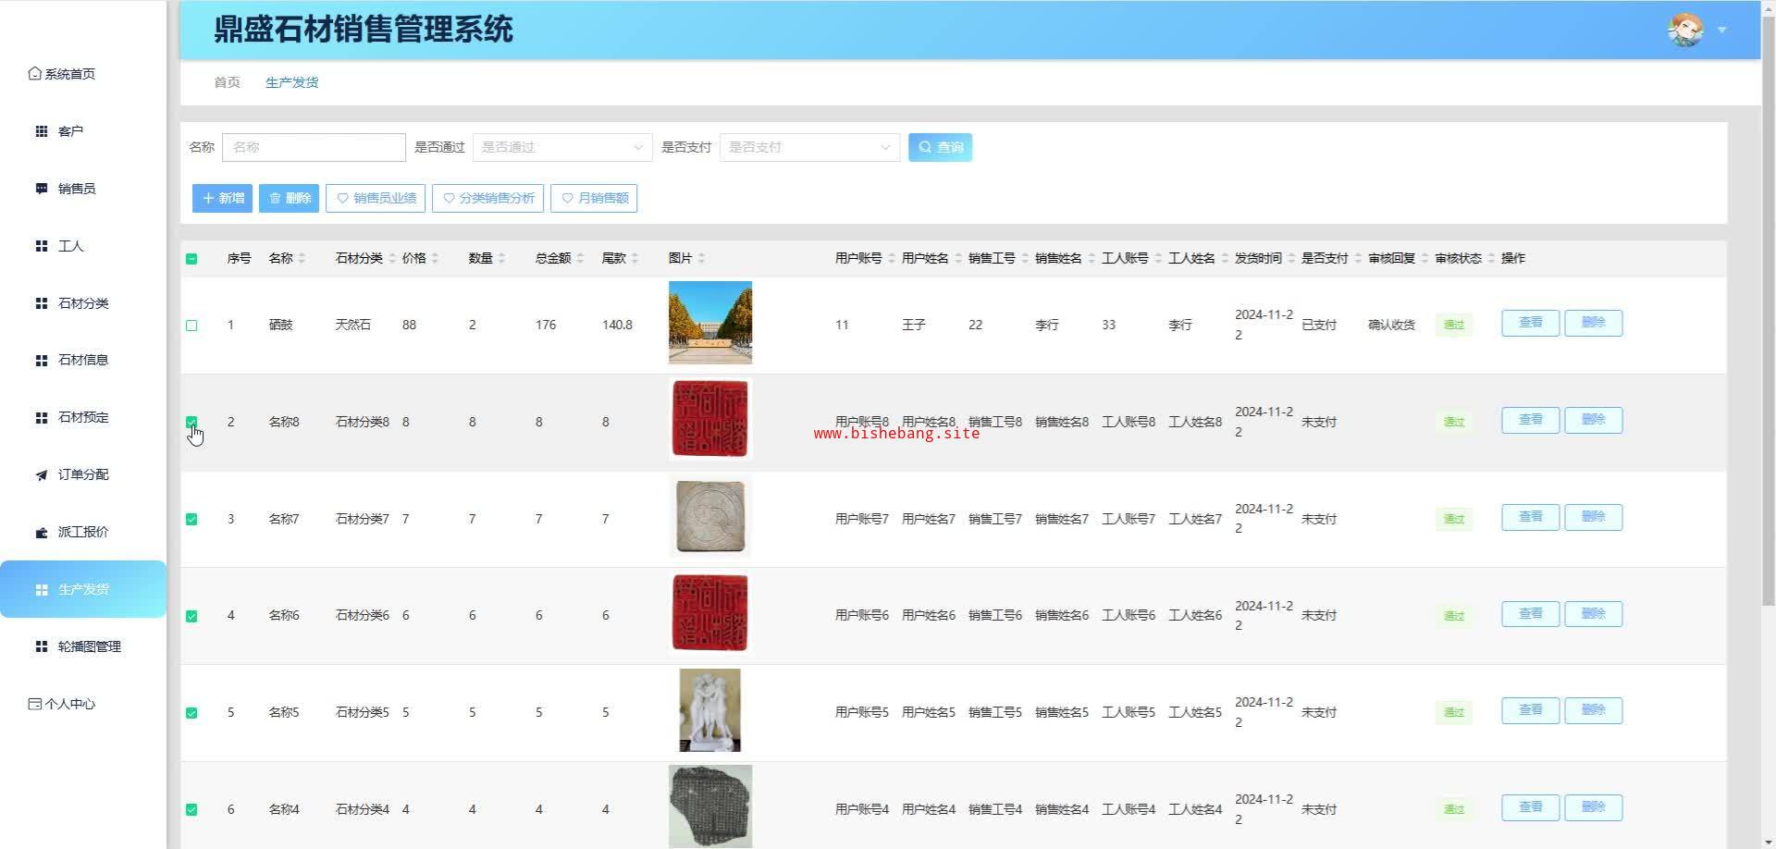Click the grid icon next to 客户

click(x=42, y=131)
